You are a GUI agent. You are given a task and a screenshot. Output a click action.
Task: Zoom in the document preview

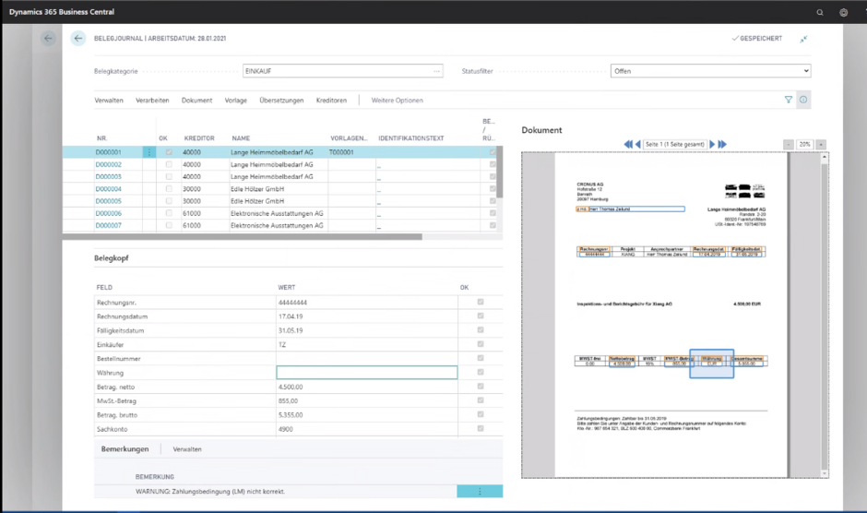(x=821, y=145)
